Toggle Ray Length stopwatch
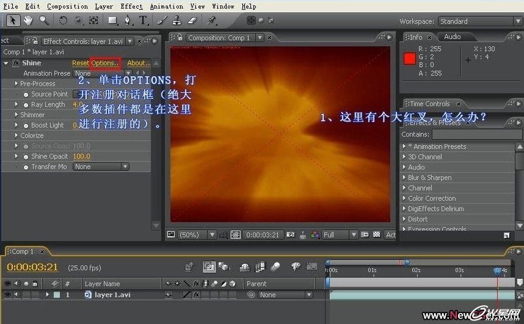Viewport: 524px width, 324px height. pos(26,105)
